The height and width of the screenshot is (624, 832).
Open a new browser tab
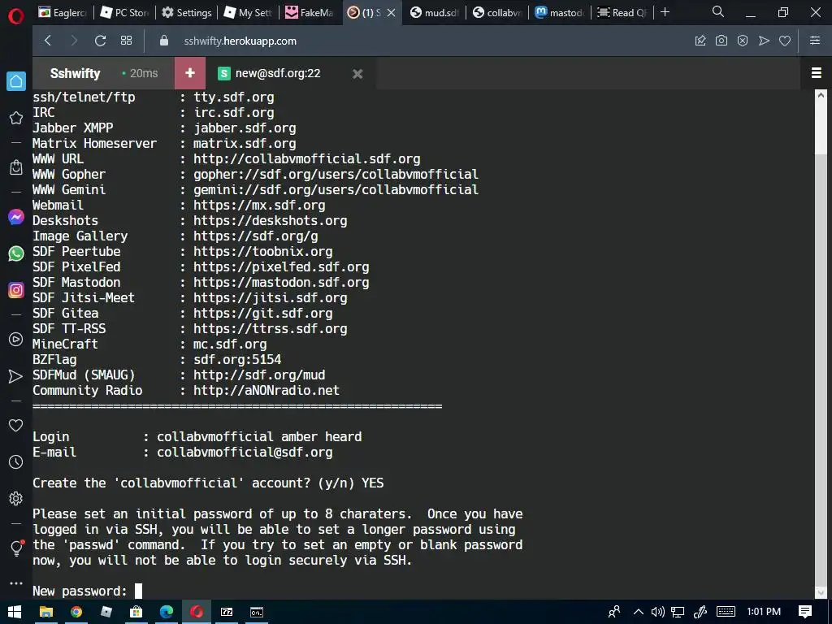665,12
